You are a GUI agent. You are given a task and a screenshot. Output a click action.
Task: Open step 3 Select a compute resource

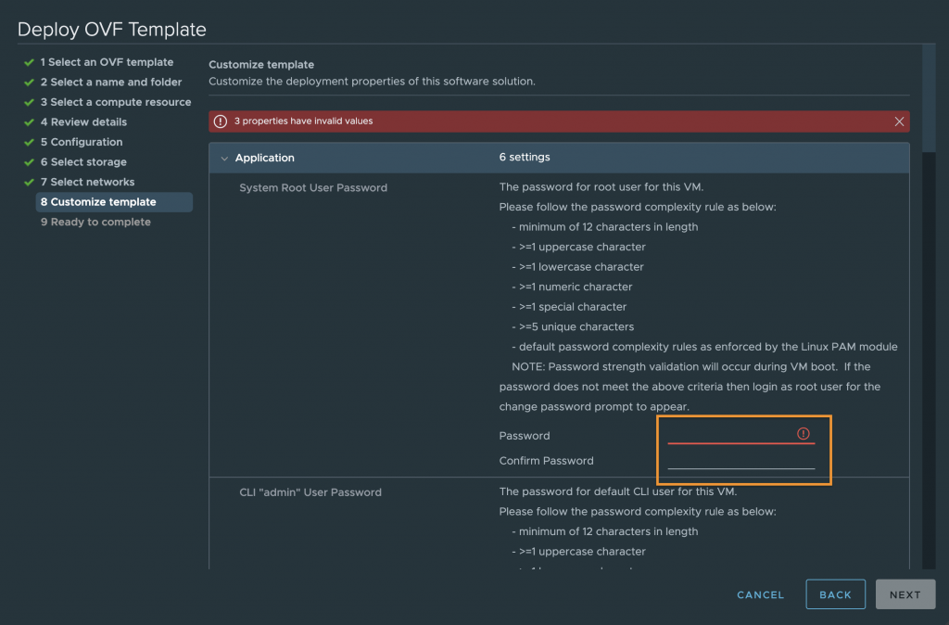point(116,102)
